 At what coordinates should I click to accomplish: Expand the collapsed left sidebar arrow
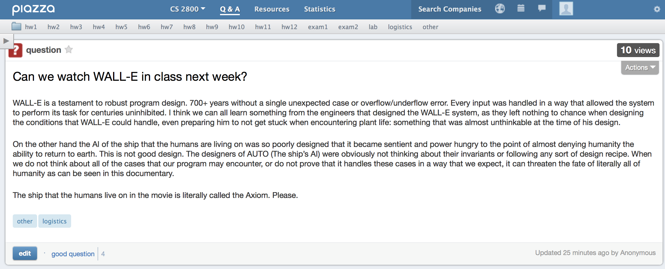point(6,41)
